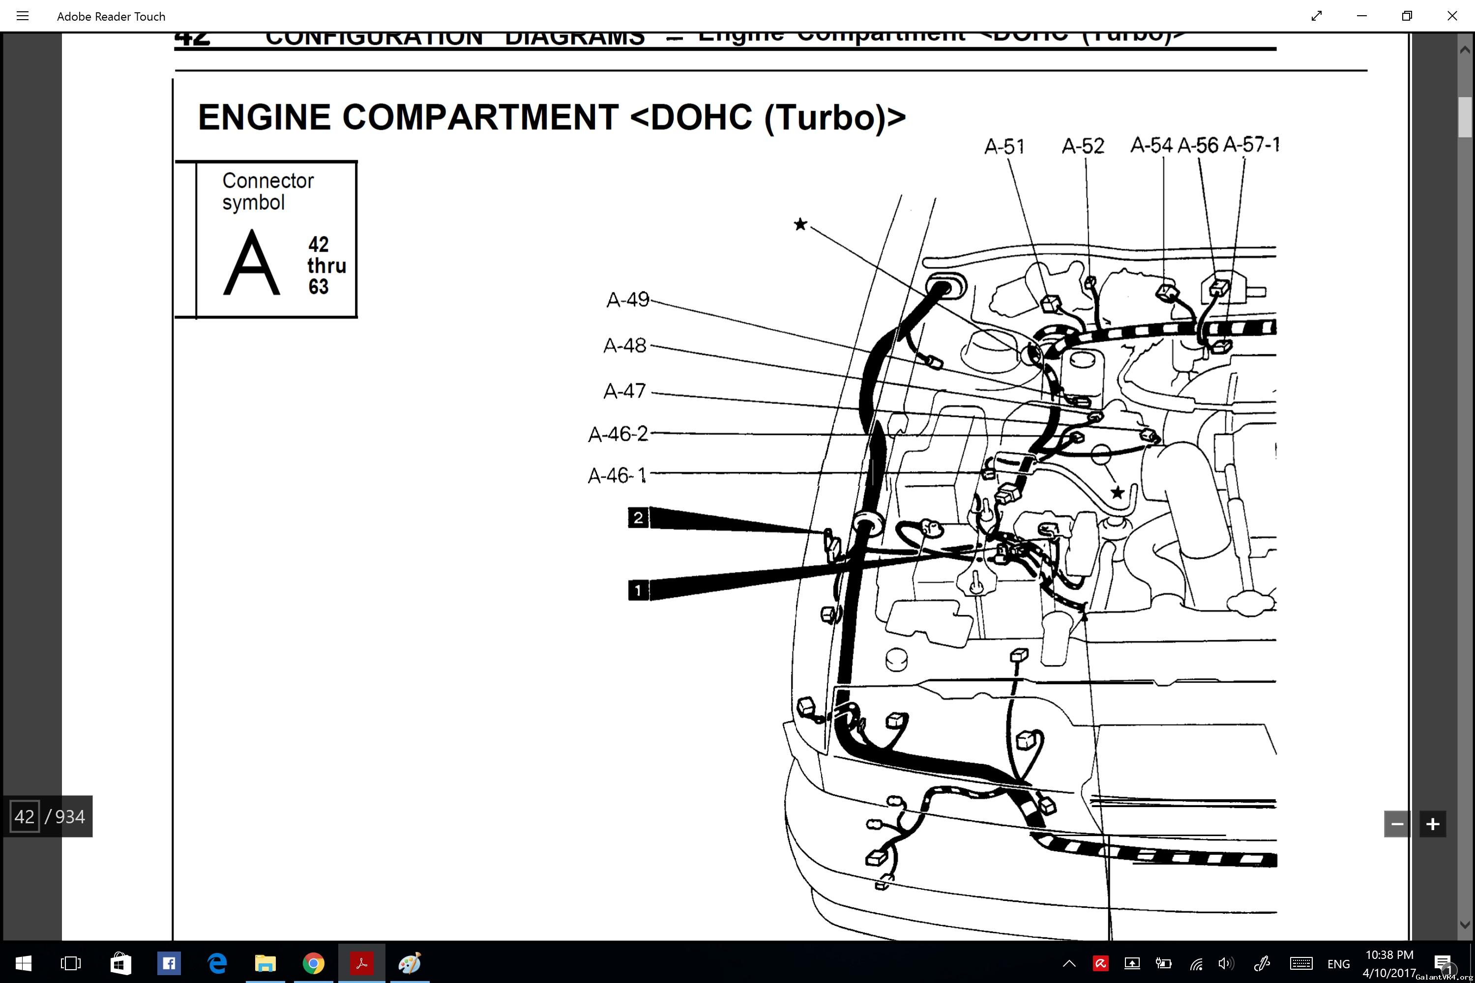Launch Microsoft Edge from the taskbar
This screenshot has width=1475, height=983.
(217, 963)
